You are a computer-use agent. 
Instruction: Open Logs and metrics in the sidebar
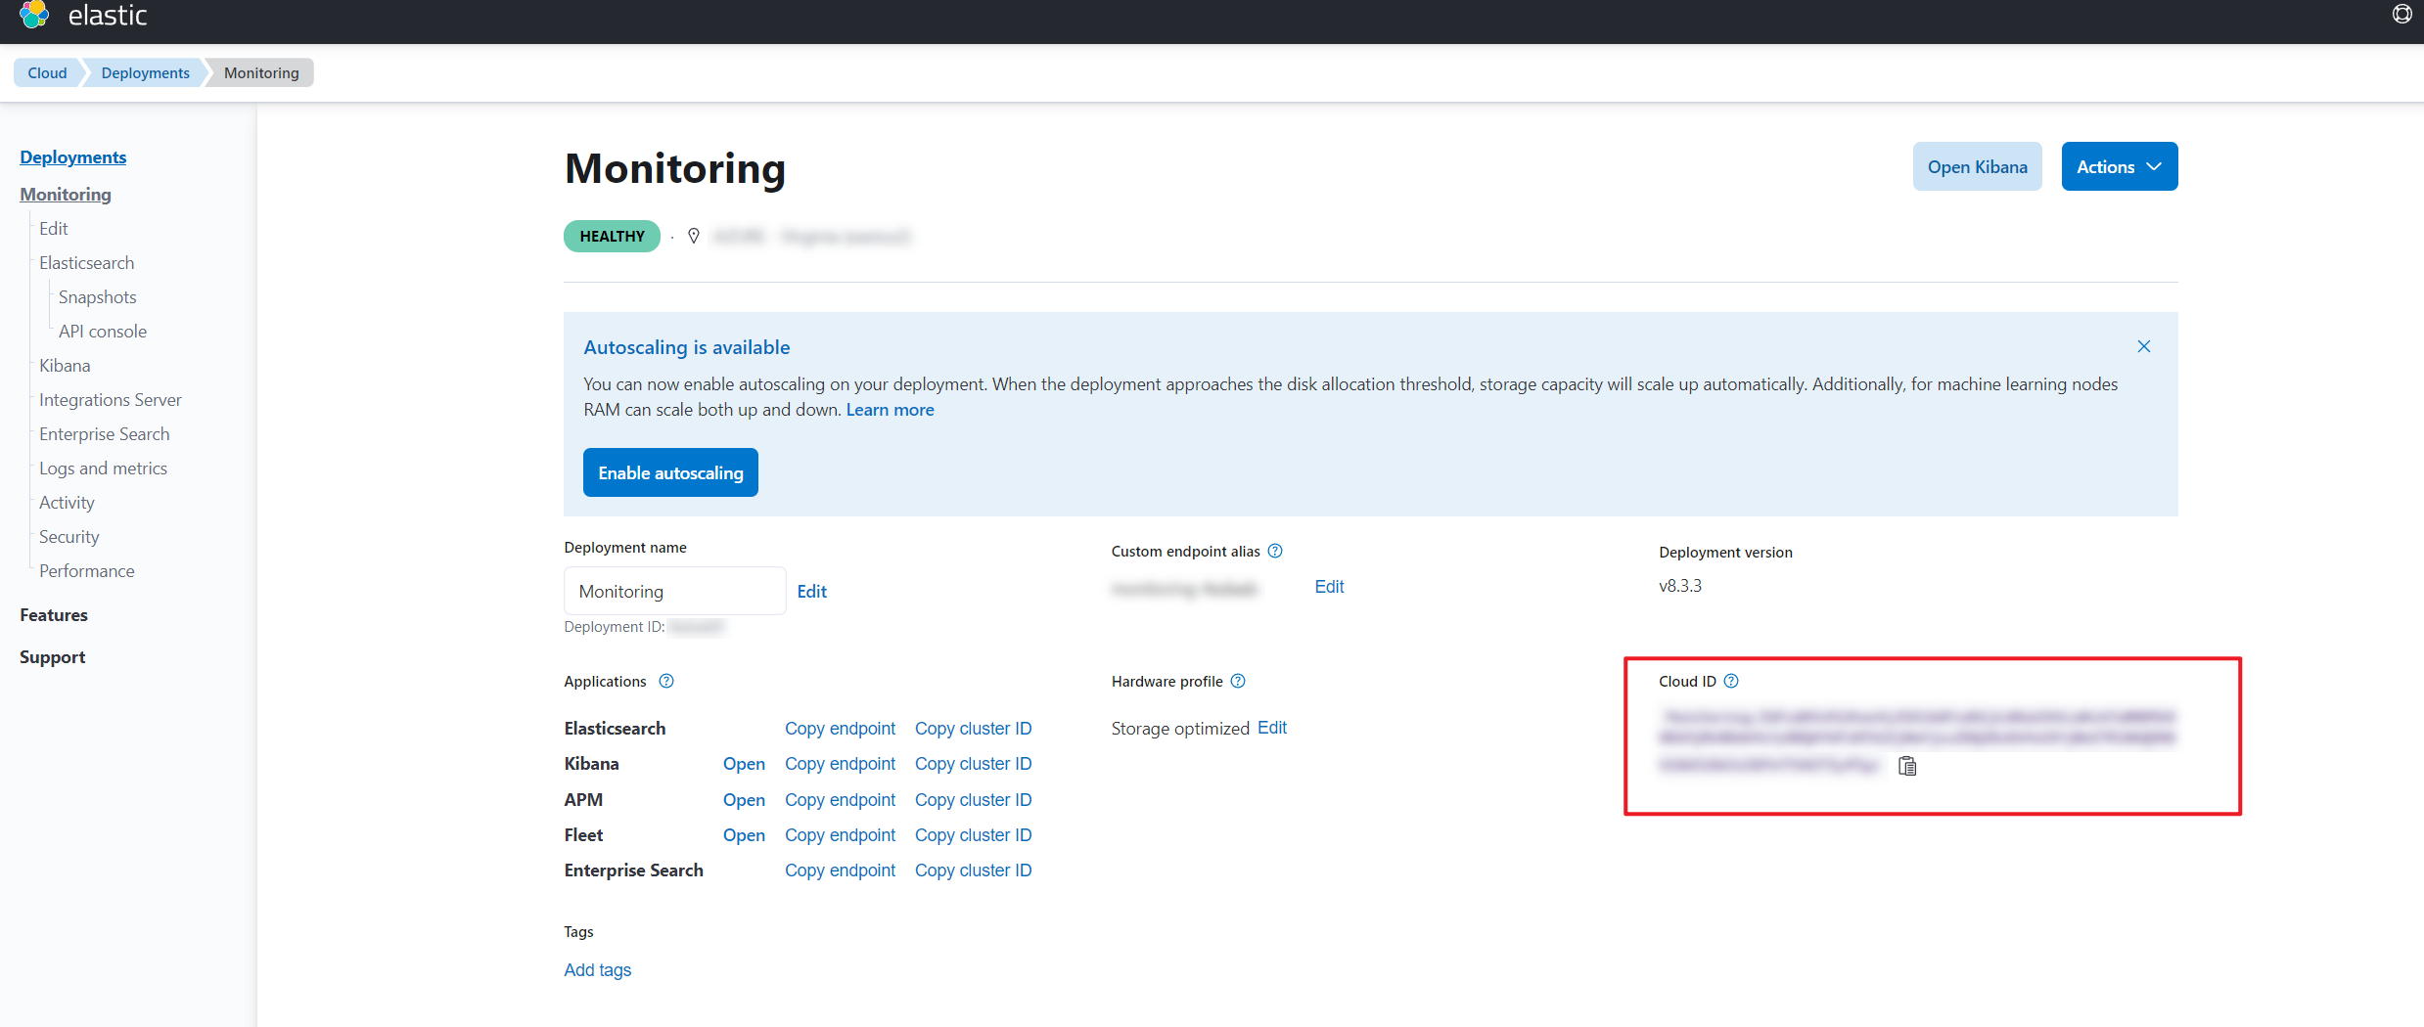[x=104, y=469]
